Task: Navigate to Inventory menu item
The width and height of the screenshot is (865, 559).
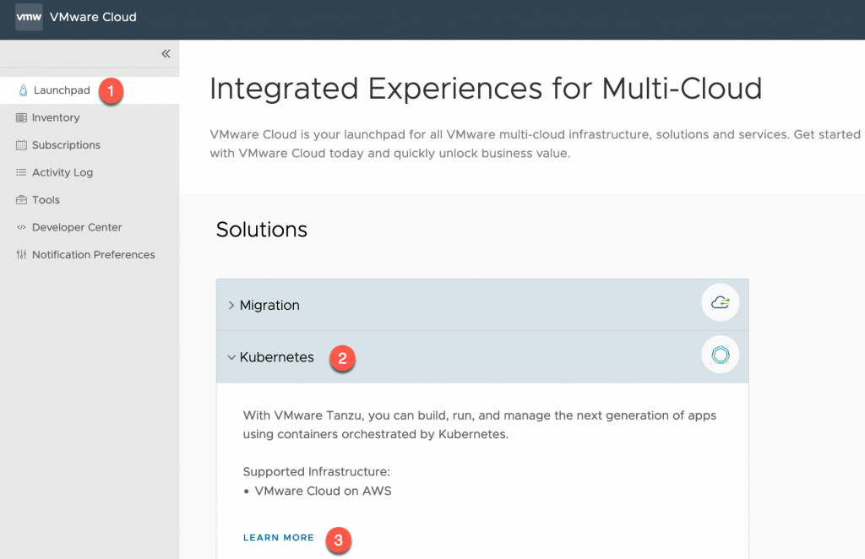Action: pyautogui.click(x=56, y=117)
